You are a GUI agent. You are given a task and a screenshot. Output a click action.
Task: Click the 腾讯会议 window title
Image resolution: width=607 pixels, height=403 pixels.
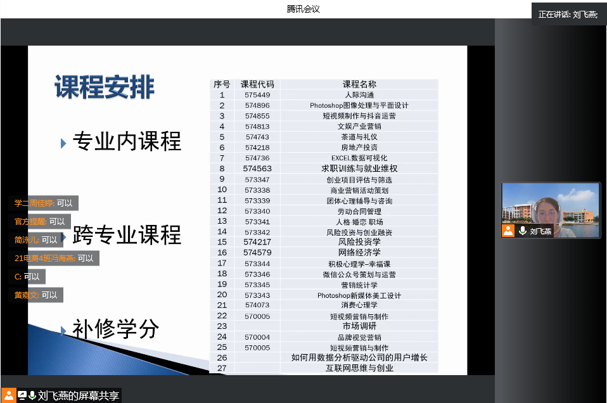pos(303,9)
